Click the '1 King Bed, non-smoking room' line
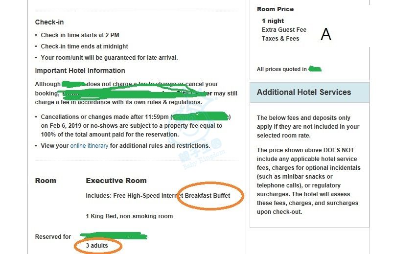Image resolution: width=393 pixels, height=254 pixels. (x=129, y=216)
